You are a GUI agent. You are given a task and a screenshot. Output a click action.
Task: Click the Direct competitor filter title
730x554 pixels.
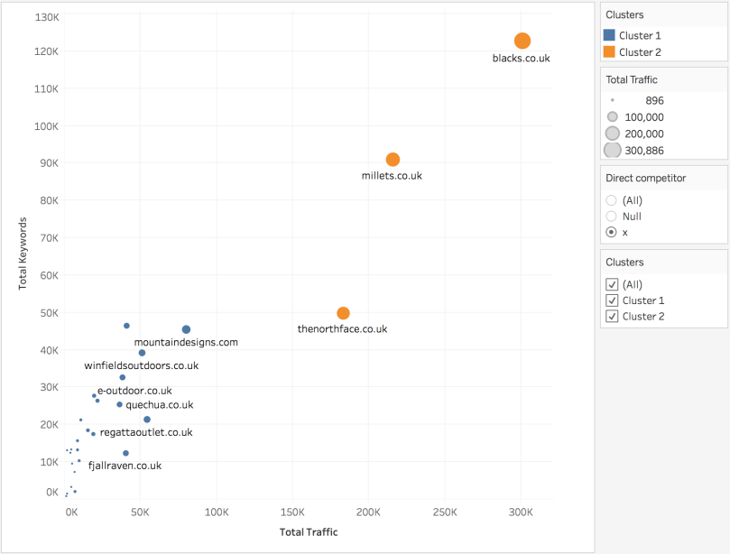(x=645, y=178)
